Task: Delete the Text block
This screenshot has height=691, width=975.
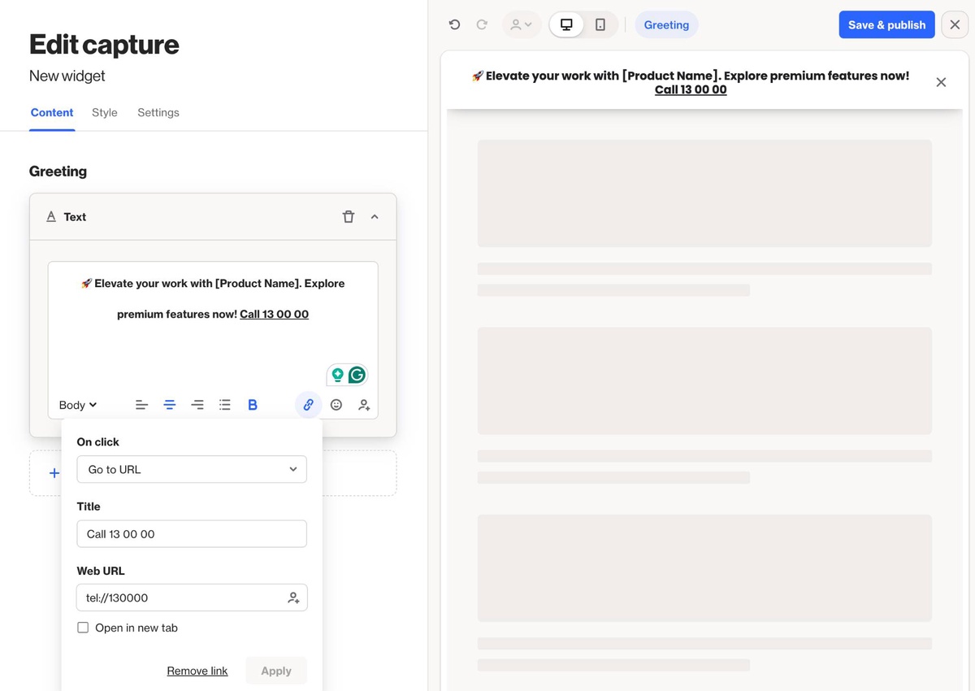Action: [349, 216]
